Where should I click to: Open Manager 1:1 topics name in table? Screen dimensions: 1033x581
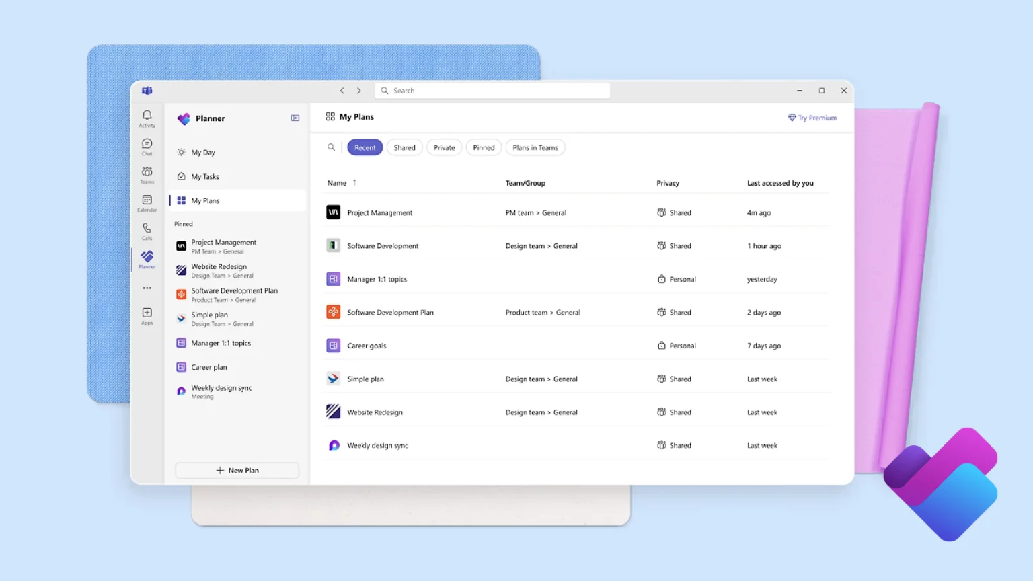tap(377, 279)
